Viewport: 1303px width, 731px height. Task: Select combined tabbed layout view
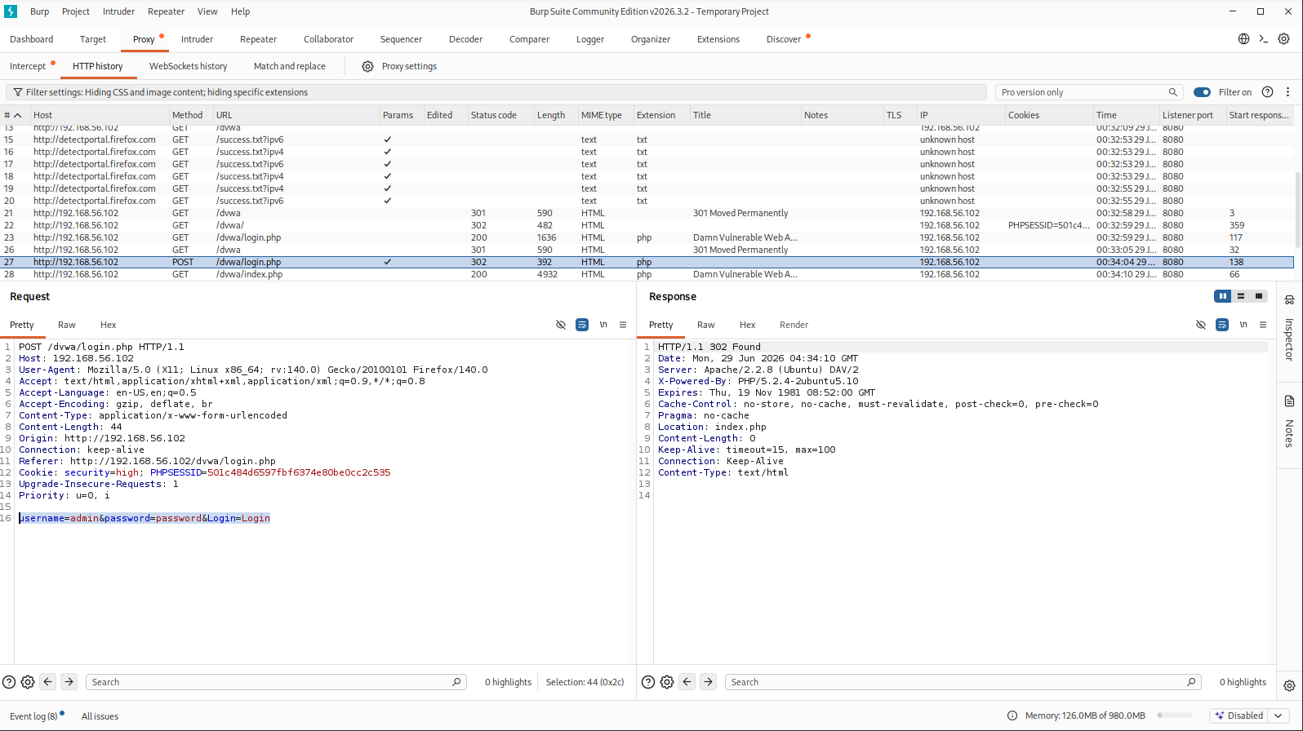(x=1259, y=296)
